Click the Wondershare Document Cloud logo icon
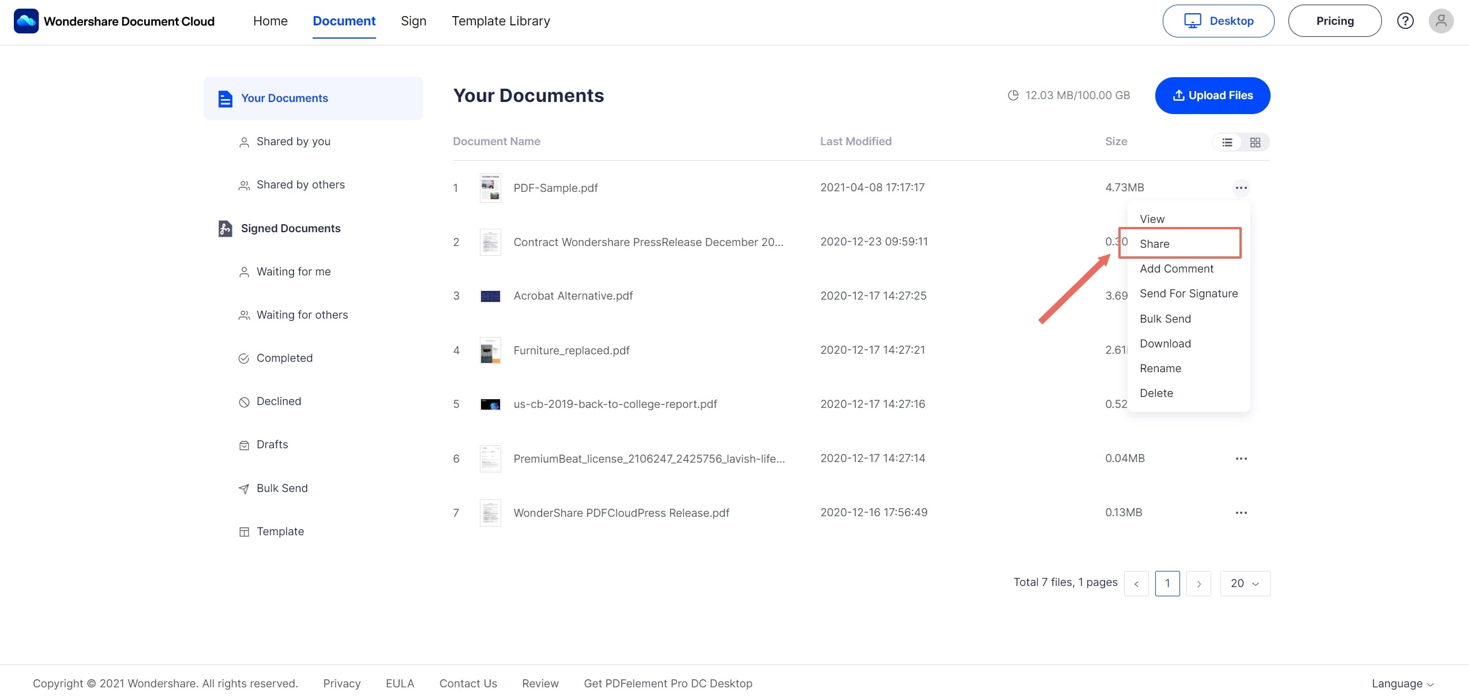 coord(26,21)
